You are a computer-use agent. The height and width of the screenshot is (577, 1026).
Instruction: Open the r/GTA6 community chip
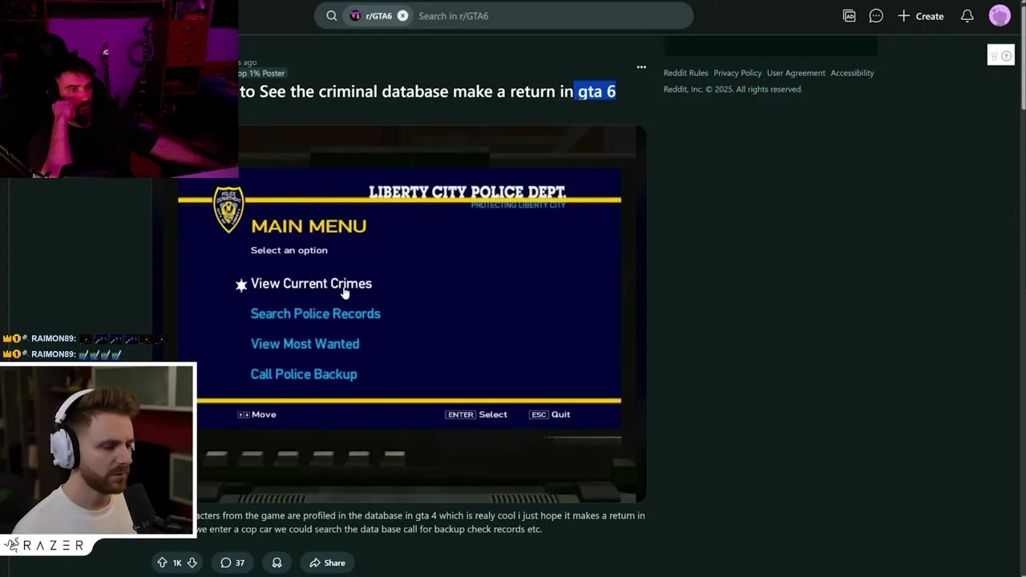click(378, 16)
